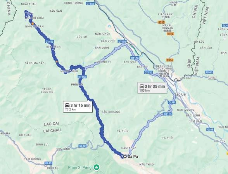
Task: Click the Phan Xi Păng mountain peak icon
Action: [96, 167]
